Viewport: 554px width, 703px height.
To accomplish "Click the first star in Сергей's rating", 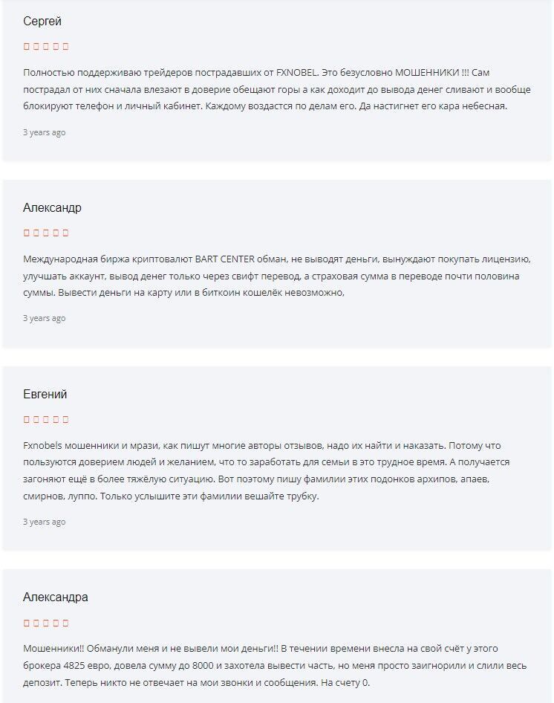I will tap(26, 46).
